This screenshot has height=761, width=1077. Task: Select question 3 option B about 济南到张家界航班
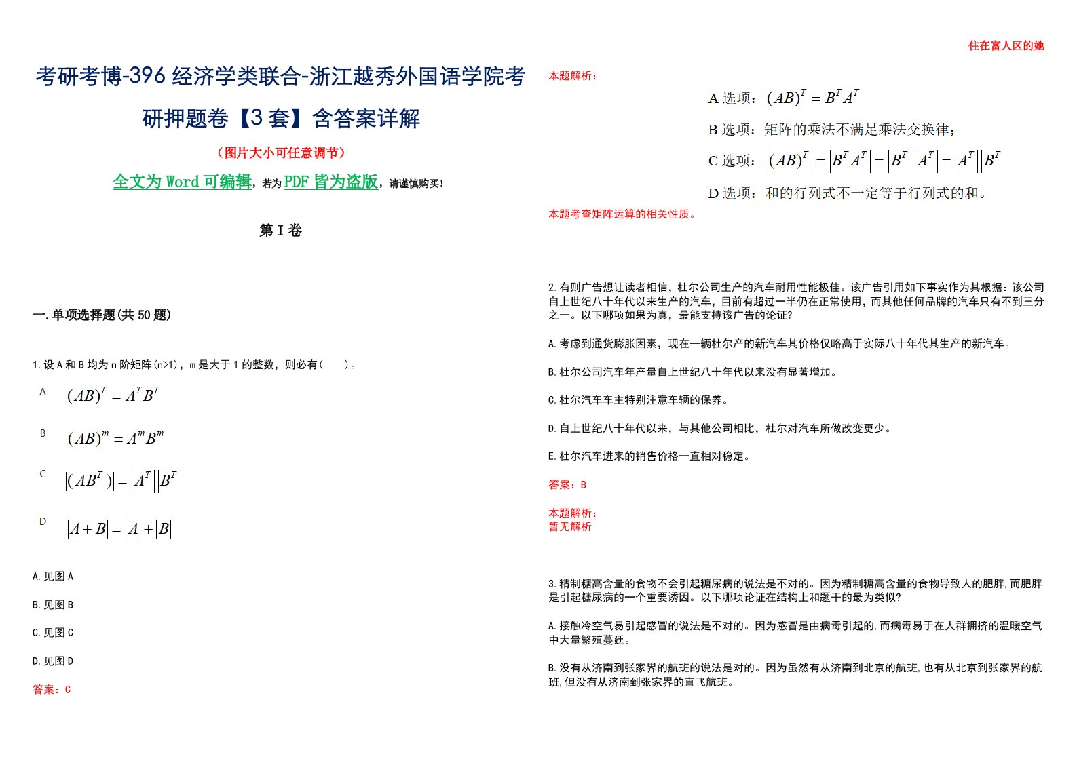tap(795, 675)
